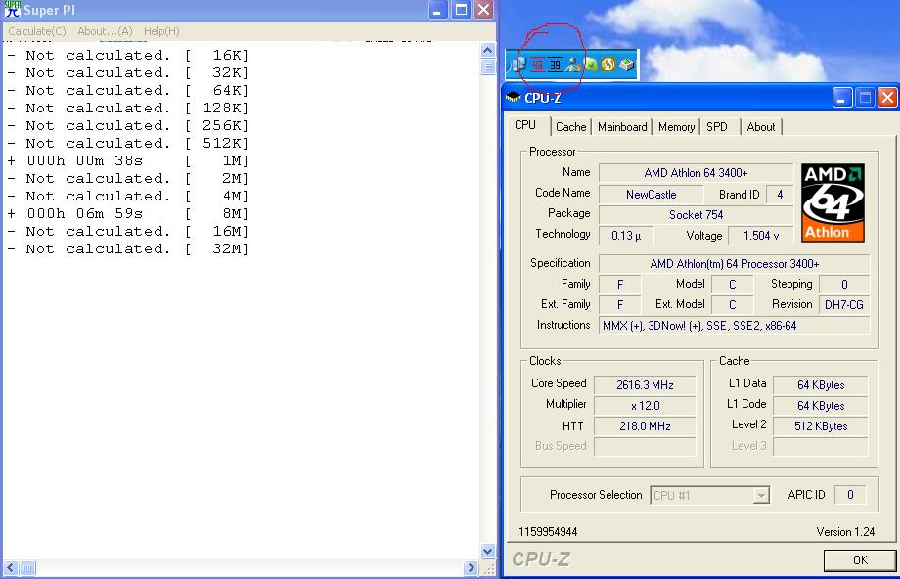Click the "Version 1.24" text in CPU-Z

tap(845, 532)
